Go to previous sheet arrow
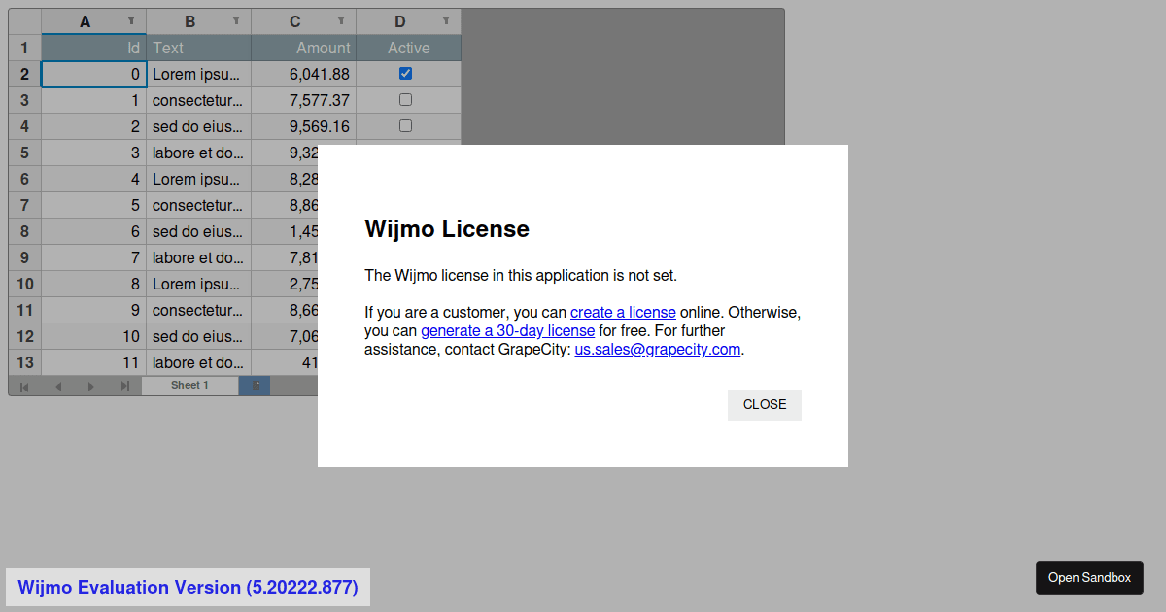The image size is (1166, 612). click(58, 387)
